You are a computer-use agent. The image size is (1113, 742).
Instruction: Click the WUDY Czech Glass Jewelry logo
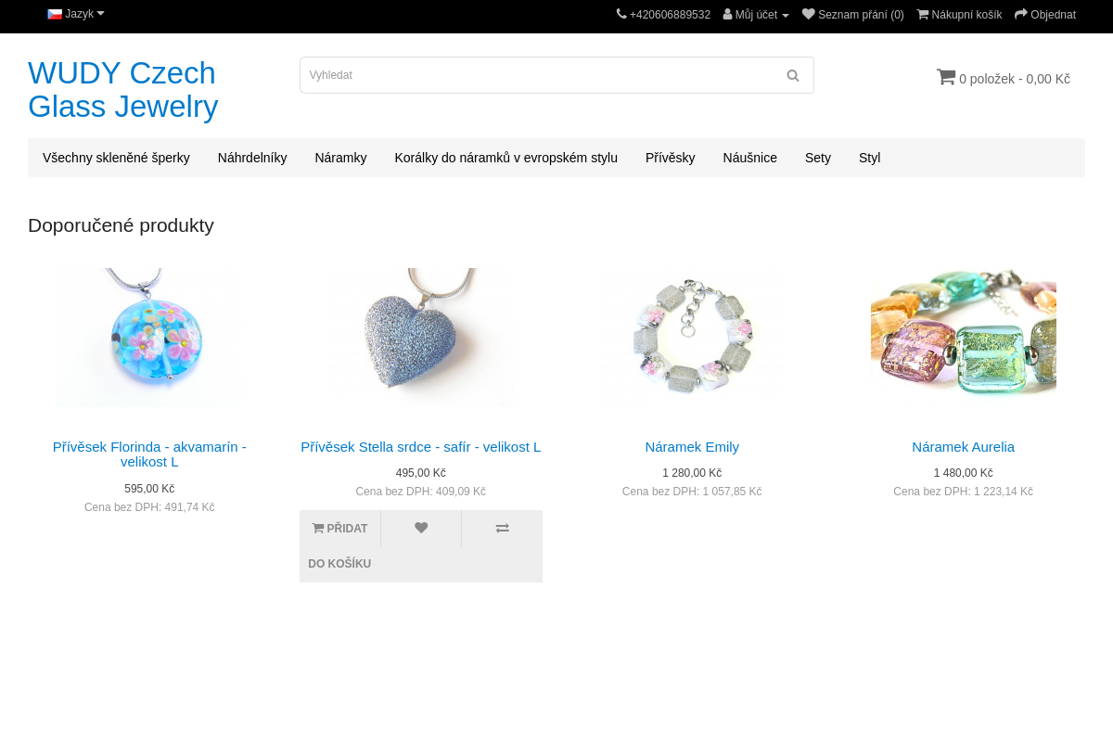[123, 90]
